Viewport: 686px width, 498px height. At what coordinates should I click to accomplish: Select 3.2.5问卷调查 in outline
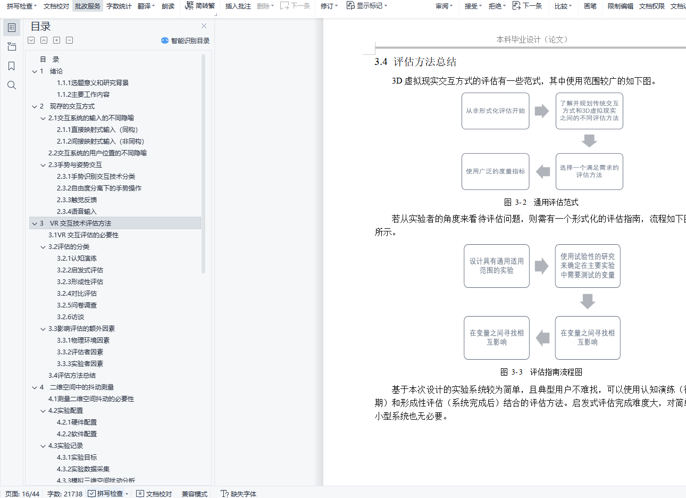(x=77, y=305)
